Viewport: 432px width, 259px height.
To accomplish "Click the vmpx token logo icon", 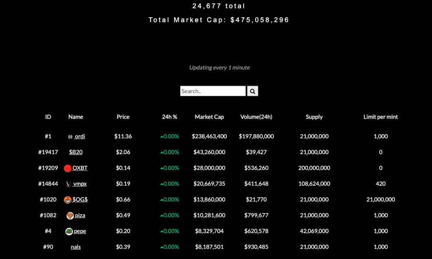I will point(68,184).
